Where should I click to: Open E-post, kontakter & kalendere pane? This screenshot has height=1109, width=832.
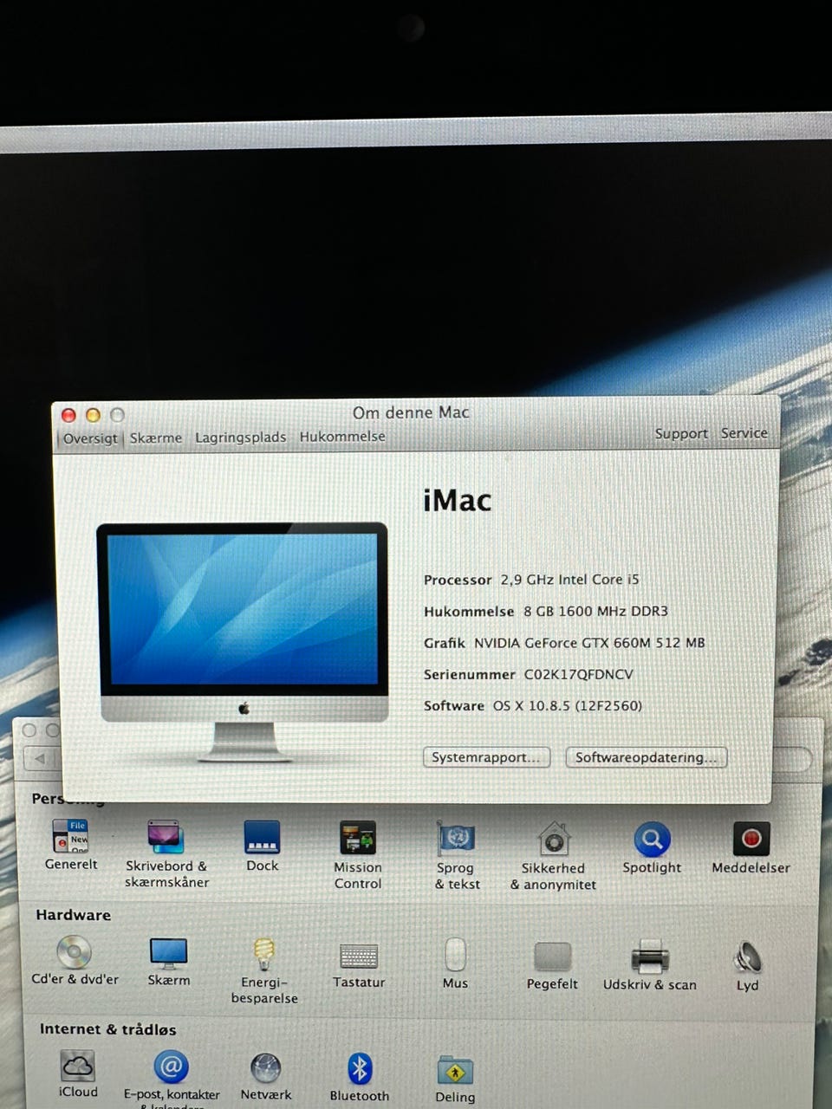172,1079
